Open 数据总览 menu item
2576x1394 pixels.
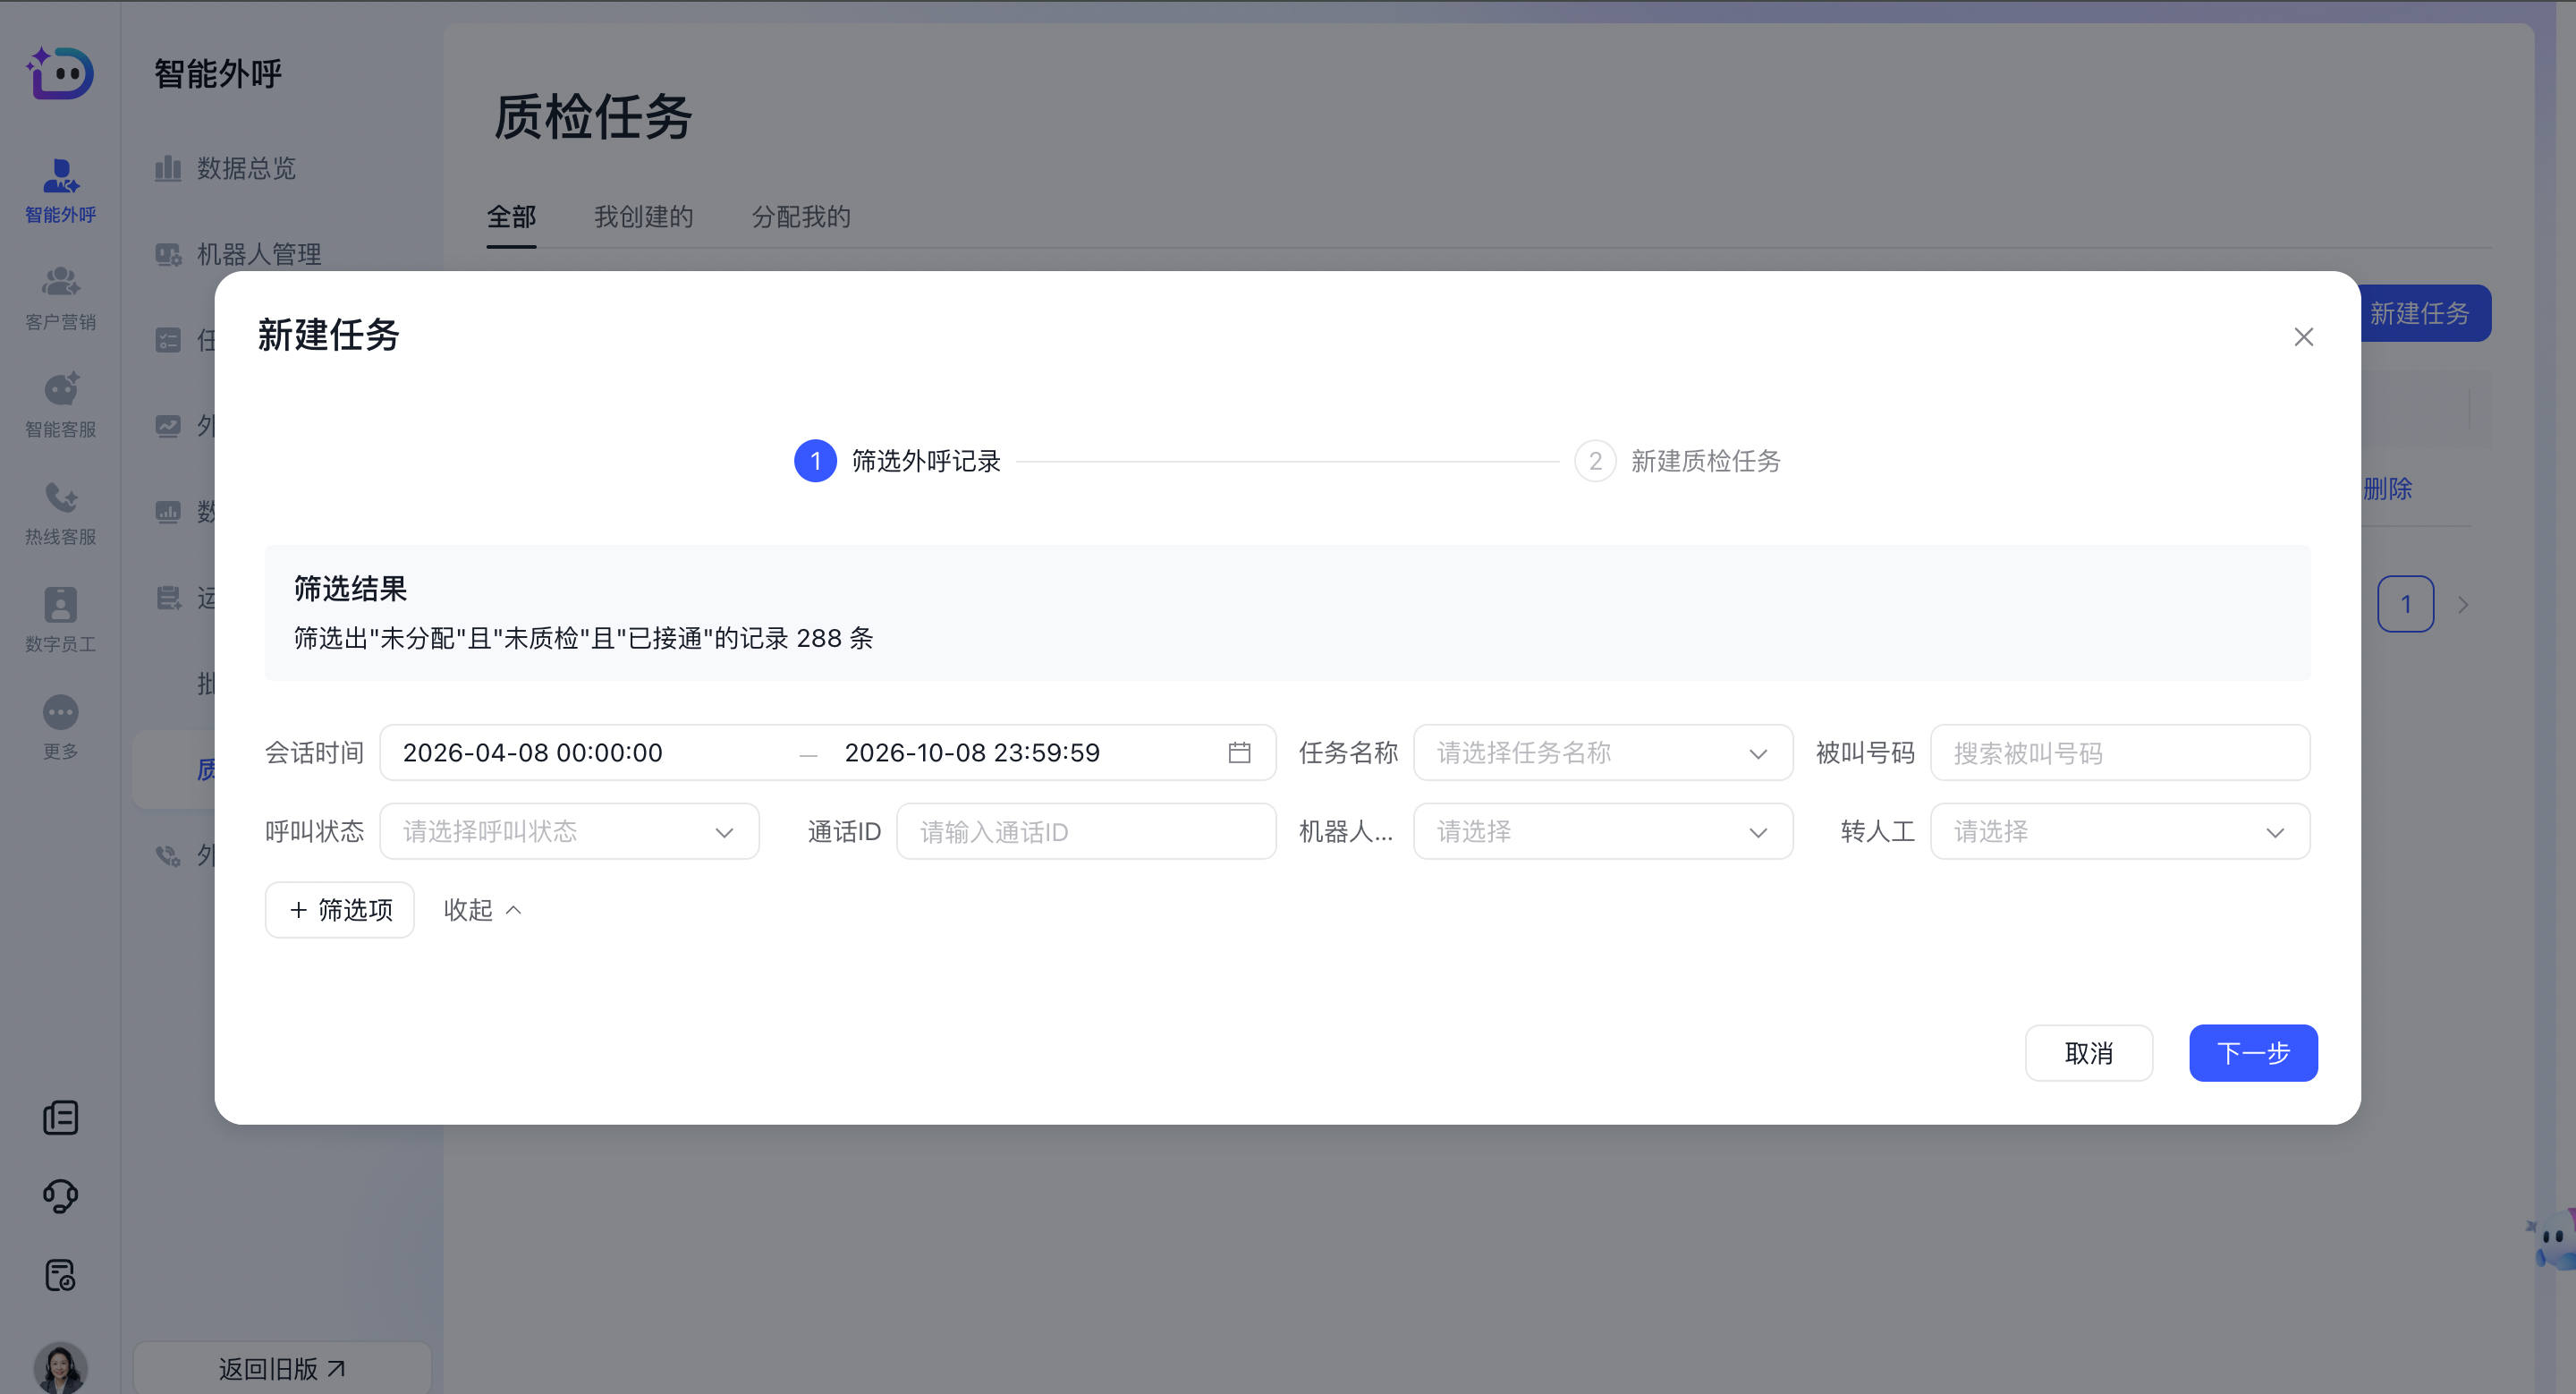coord(246,168)
